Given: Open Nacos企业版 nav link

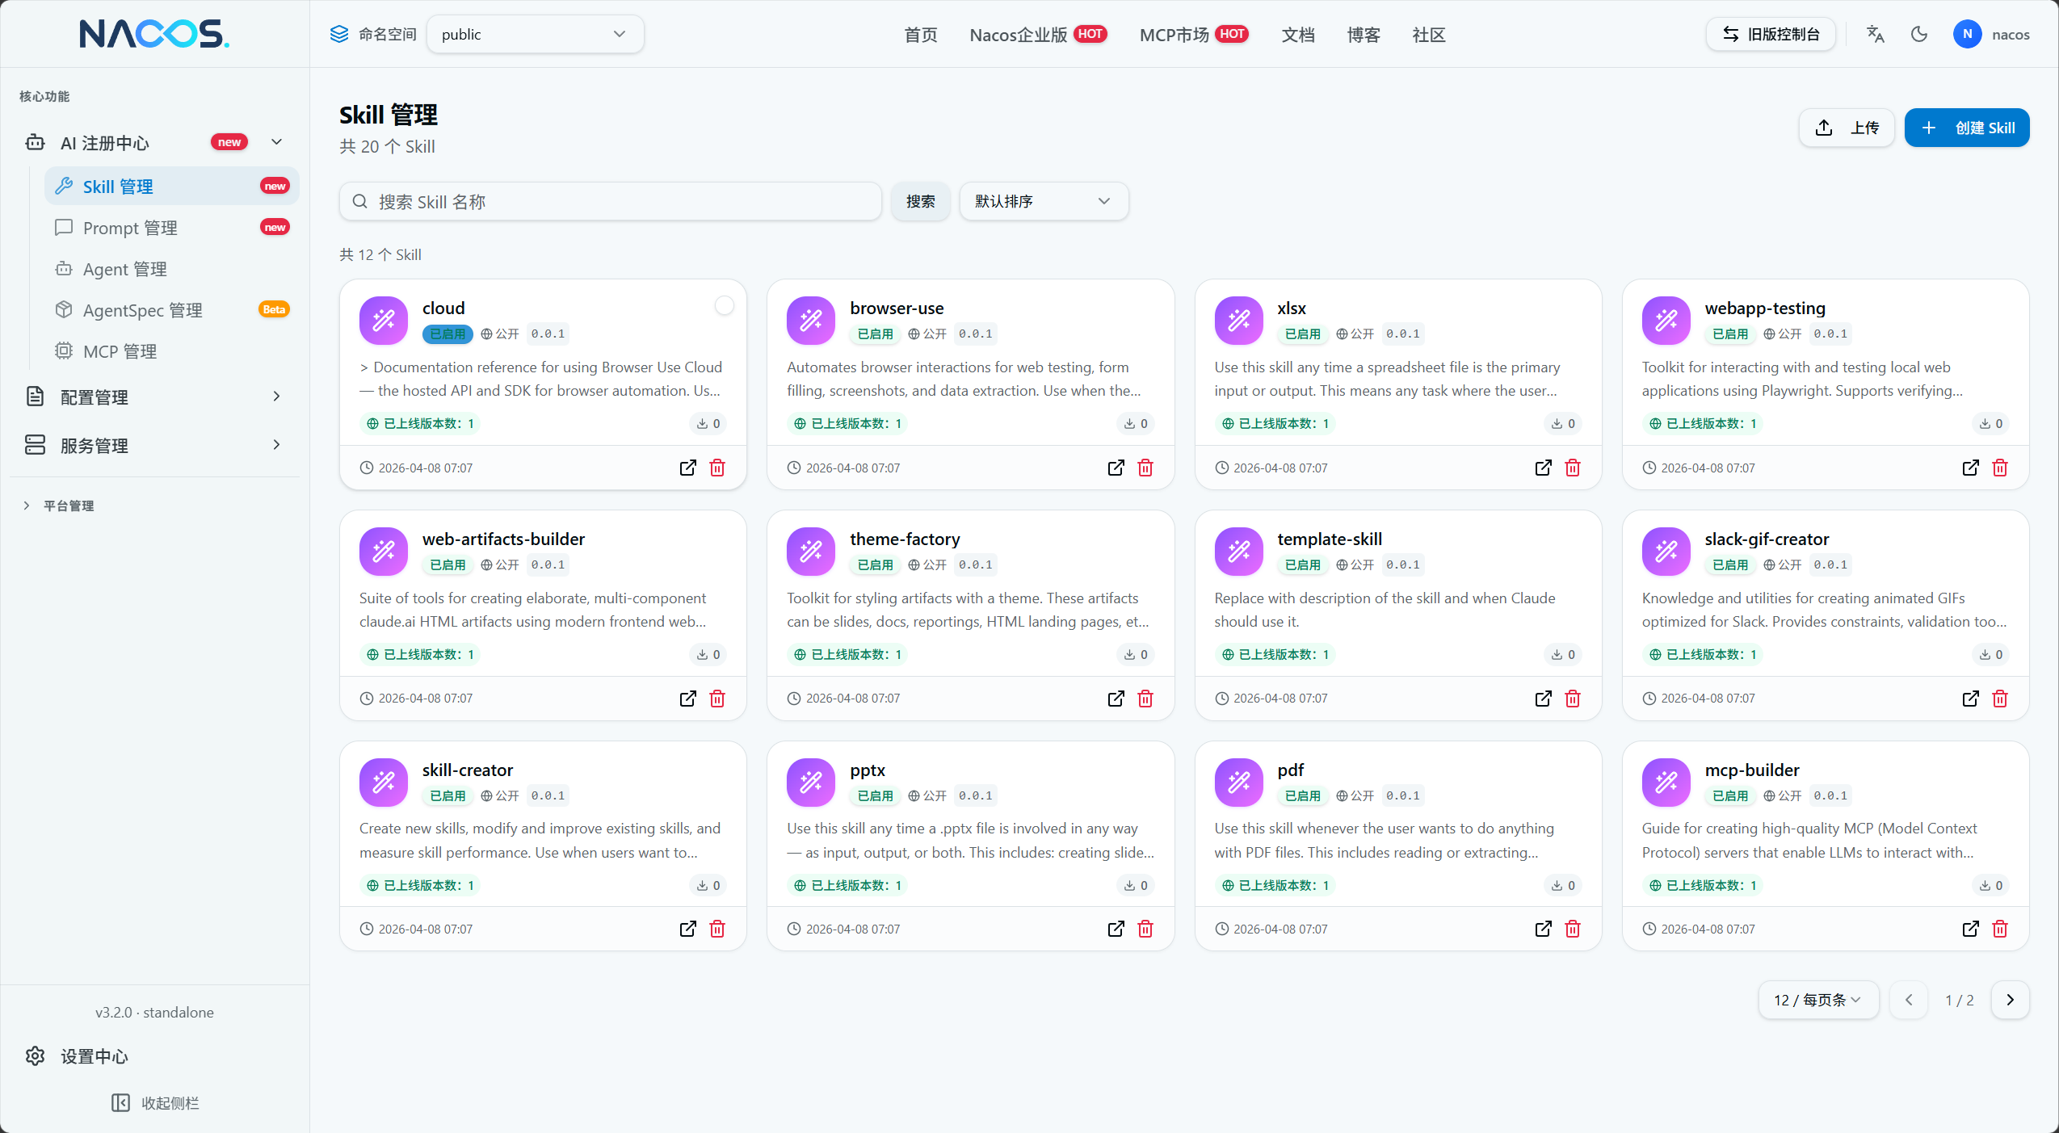Looking at the screenshot, I should coord(1039,35).
